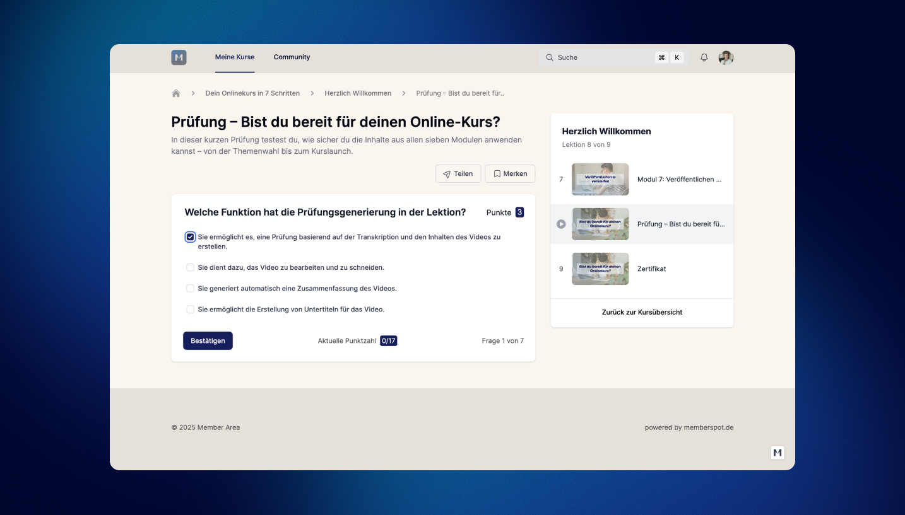Click breadcrumb Prüfung – Bist du bereit für..

coord(460,93)
